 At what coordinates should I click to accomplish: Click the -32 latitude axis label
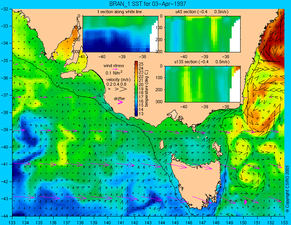[4, 9]
